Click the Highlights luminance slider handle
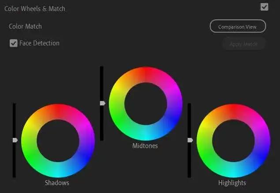 pyautogui.click(x=190, y=140)
